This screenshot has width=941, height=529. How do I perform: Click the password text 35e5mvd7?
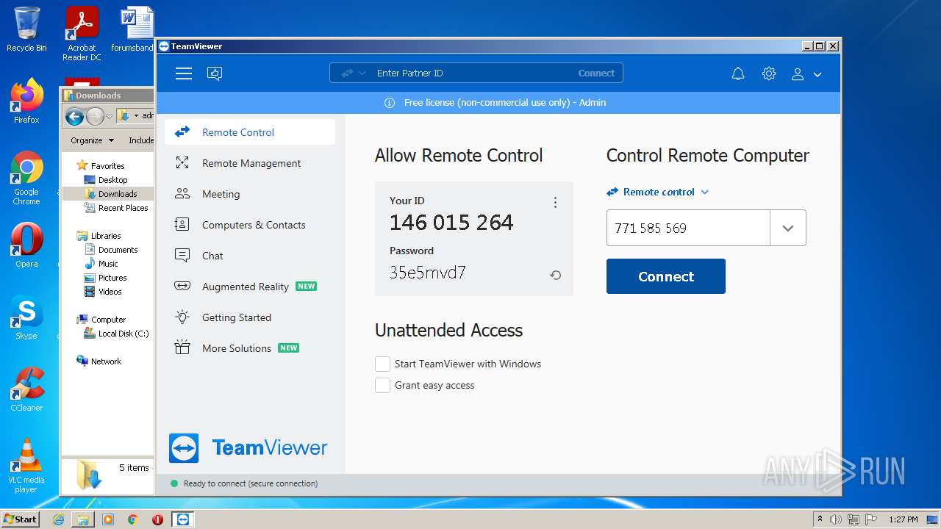click(428, 273)
